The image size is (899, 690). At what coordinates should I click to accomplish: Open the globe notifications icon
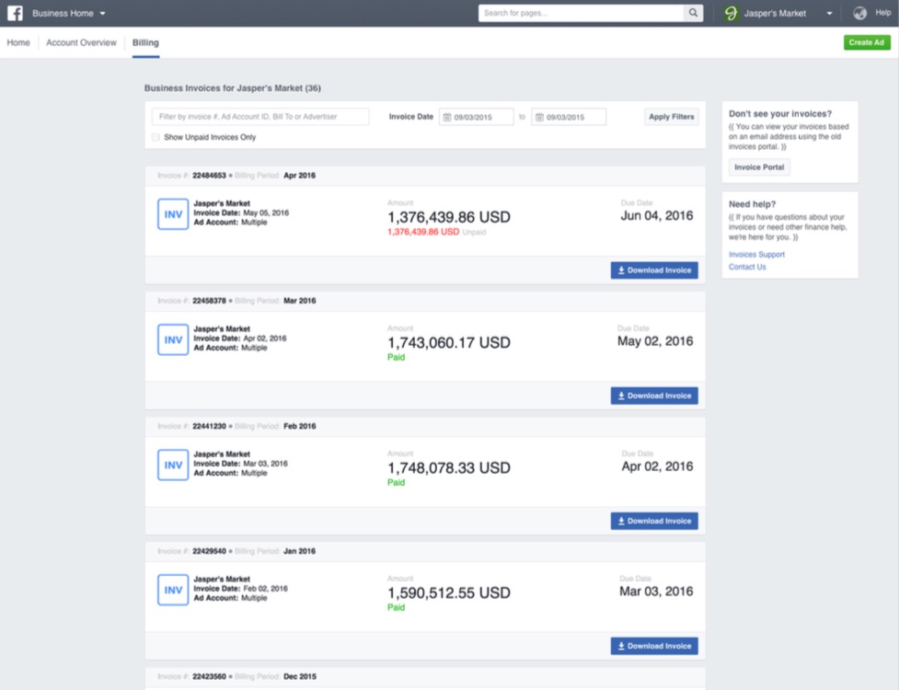859,13
